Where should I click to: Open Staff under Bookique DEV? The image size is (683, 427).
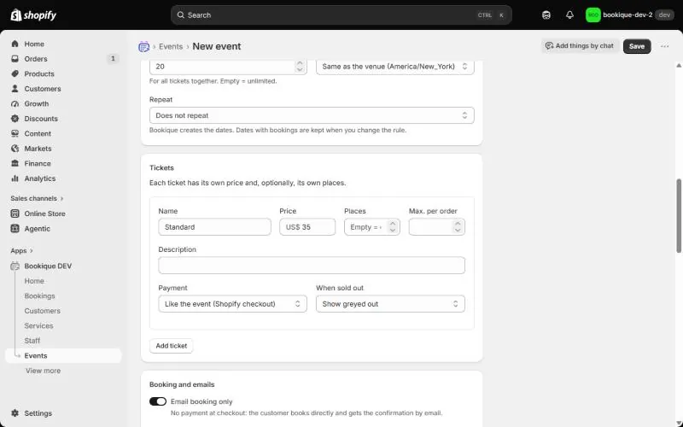tap(32, 341)
